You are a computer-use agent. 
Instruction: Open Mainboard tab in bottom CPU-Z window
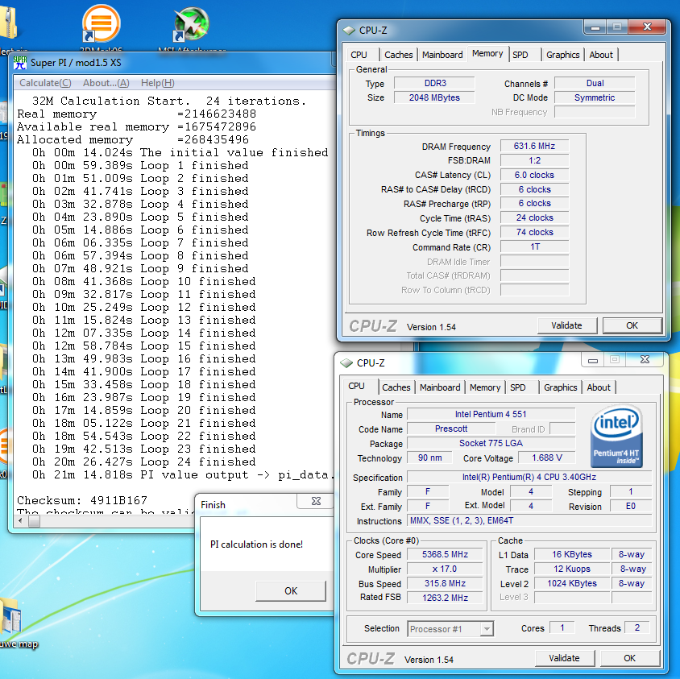440,387
